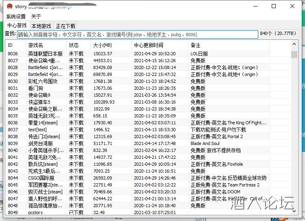Sort by 游戏名 column header

tap(45, 45)
